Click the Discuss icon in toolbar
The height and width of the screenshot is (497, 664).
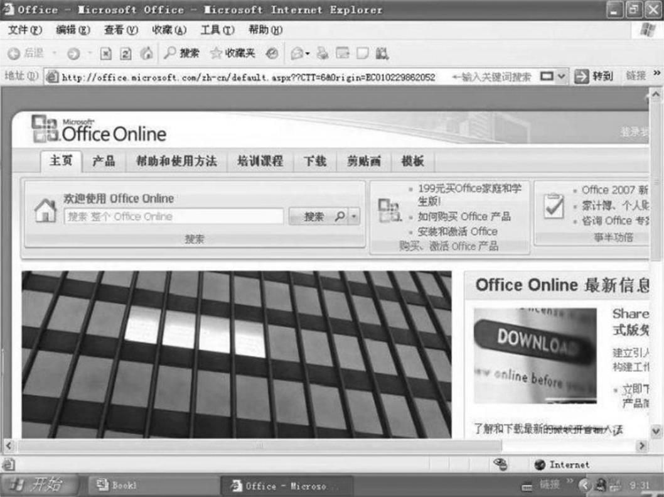coord(363,53)
